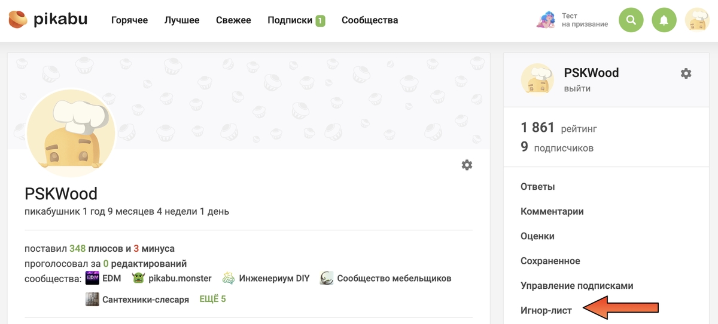This screenshot has width=718, height=324.
Task: Click the PSKWood name in sidebar
Action: [x=591, y=73]
